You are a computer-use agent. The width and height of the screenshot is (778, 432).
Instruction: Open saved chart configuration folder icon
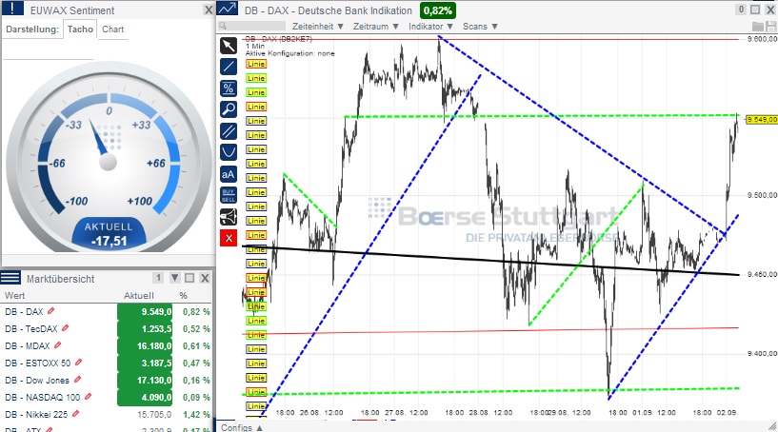pos(758,27)
